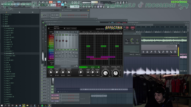This screenshot has width=191, height=107.
Task: Click the Windows Start button
Action: click(x=2, y=106)
